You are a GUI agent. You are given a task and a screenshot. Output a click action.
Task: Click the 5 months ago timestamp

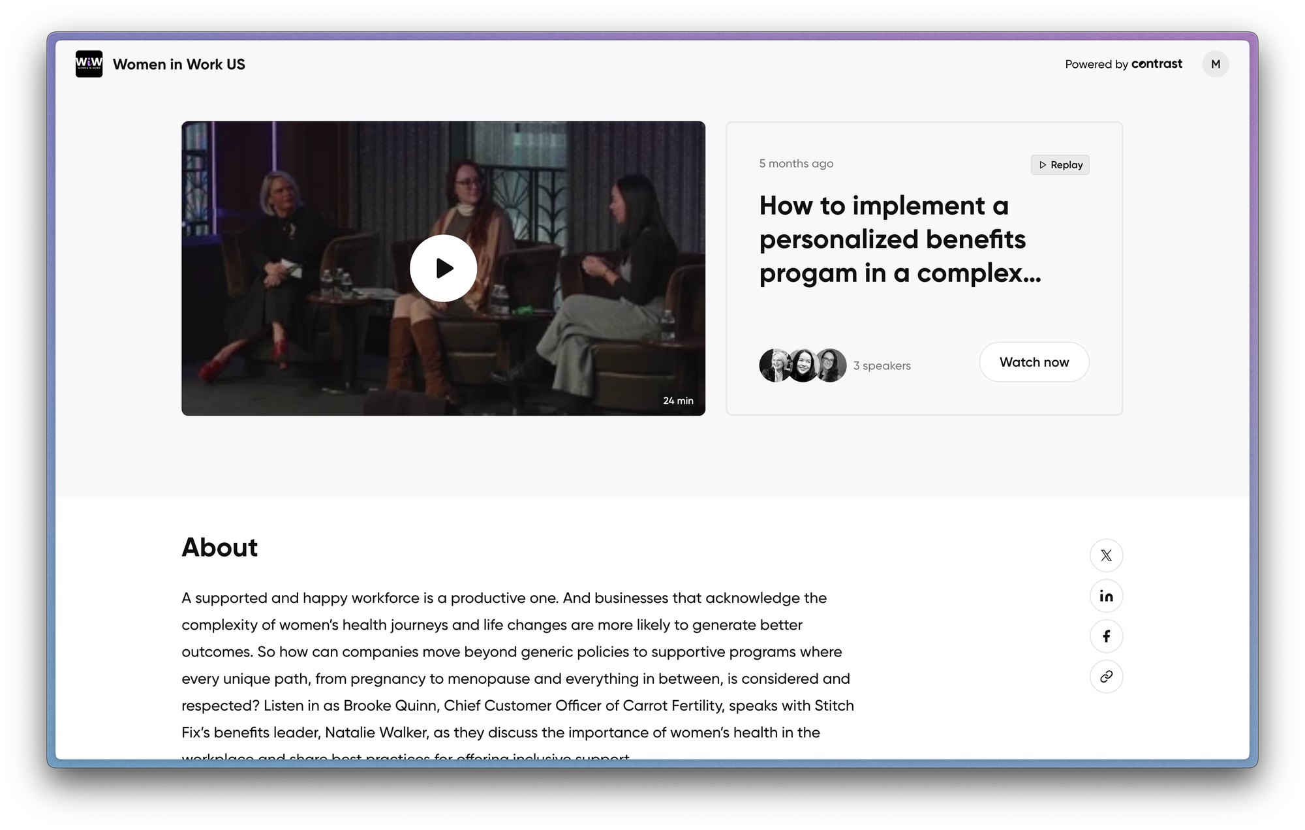[x=796, y=163]
